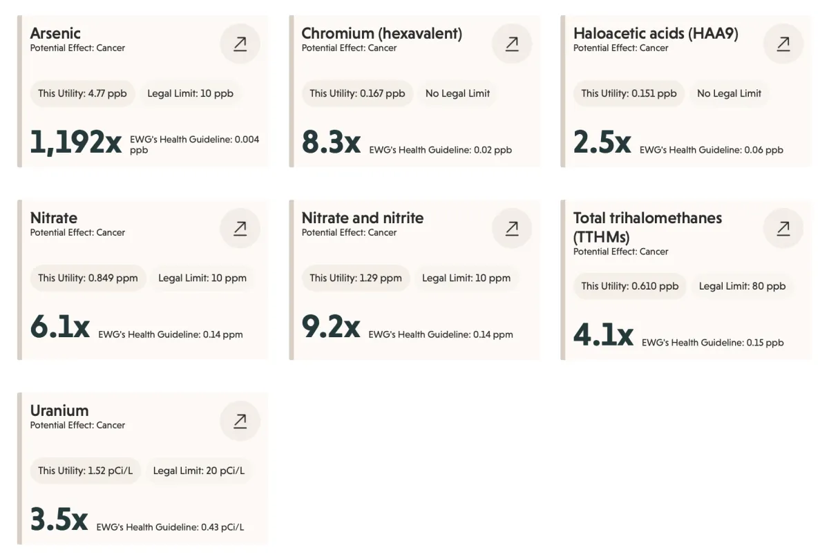Click the 9.2x Nitrate and nitrite multiplier
Viewport: 829px width, 559px height.
331,326
